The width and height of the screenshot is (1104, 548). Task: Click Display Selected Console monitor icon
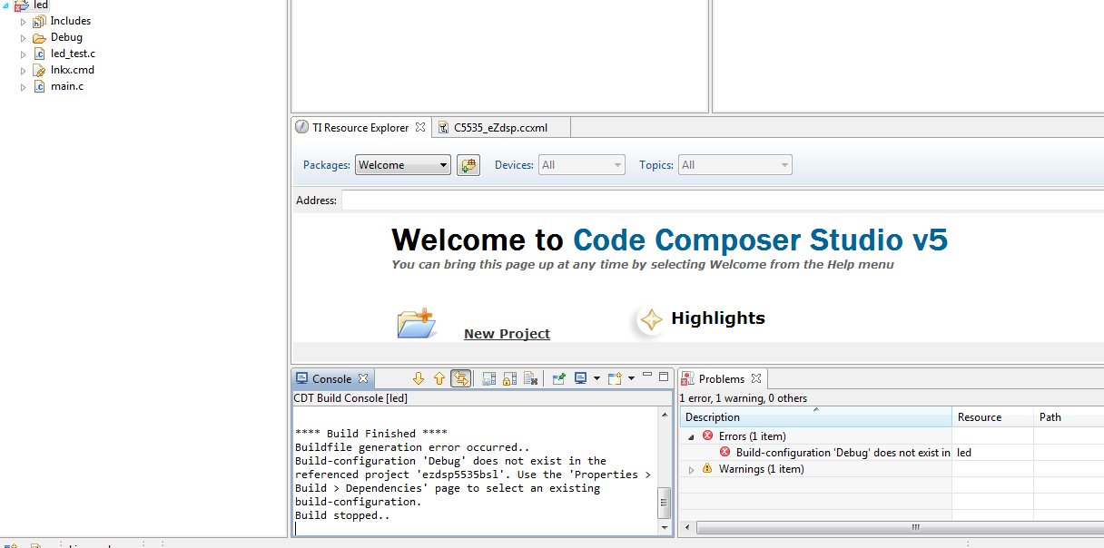[x=581, y=378]
